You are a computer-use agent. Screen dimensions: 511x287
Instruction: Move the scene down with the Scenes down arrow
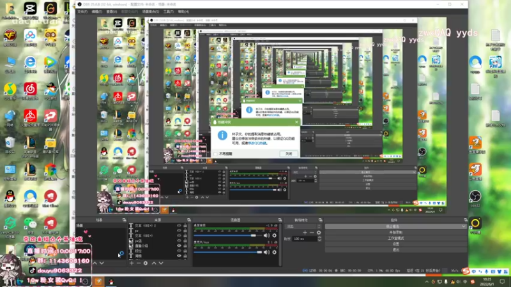(x=102, y=263)
